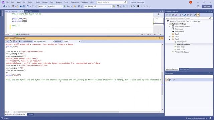Toggle the Preview Selected Items icon in Solution Explorer
The image size is (214, 120).
click(x=198, y=15)
